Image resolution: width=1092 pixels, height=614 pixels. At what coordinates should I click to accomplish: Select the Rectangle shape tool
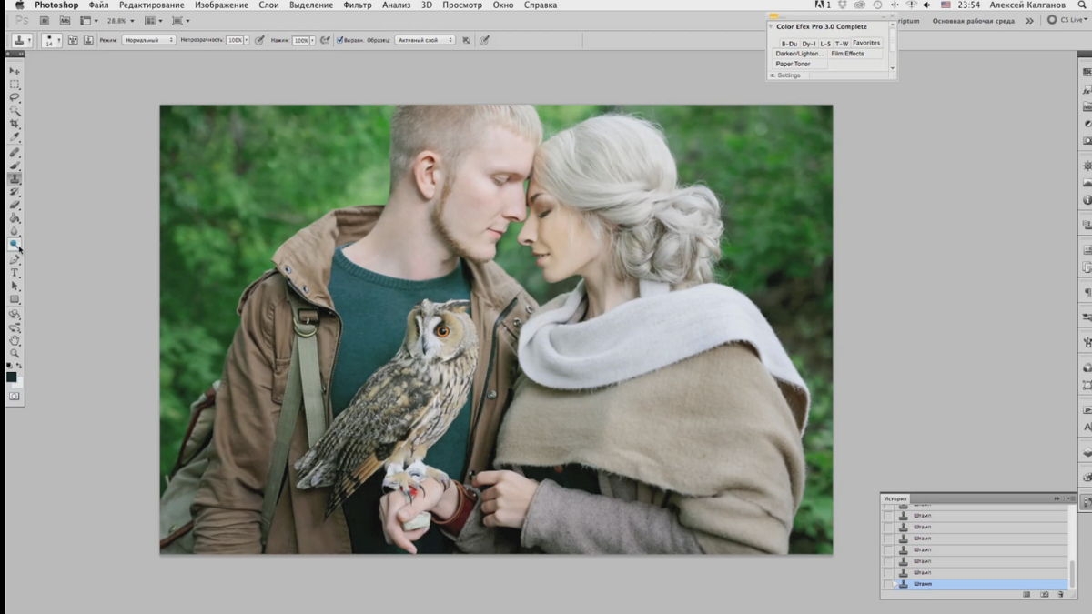coord(15,298)
